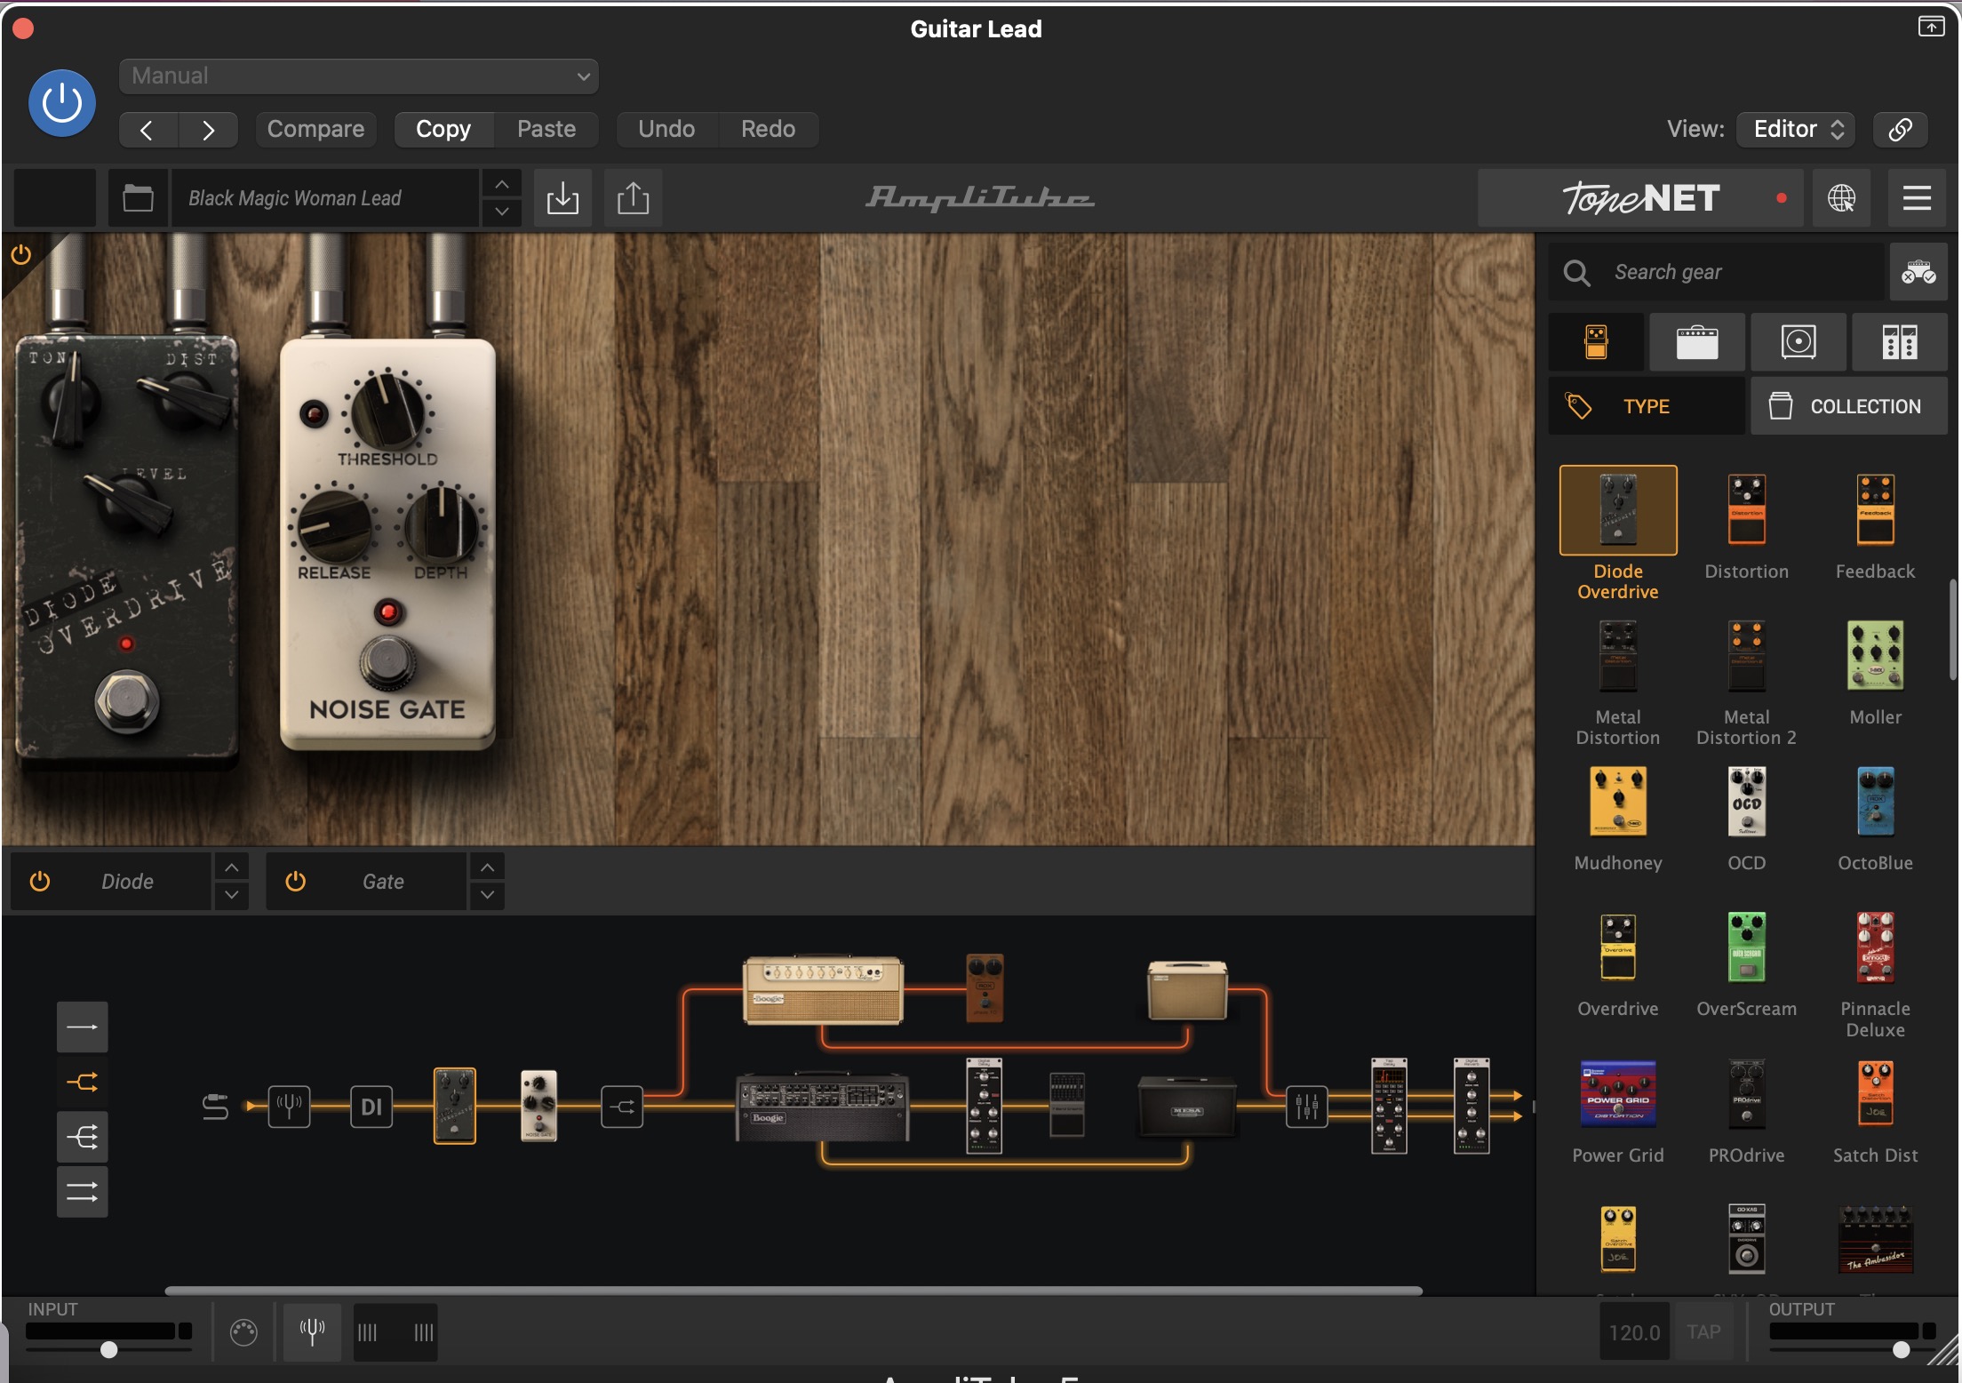Toggle the Diode slot power button

(x=40, y=882)
